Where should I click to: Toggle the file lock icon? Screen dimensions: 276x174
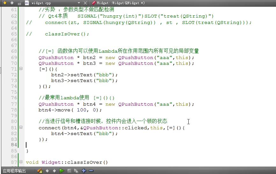(19, 3)
